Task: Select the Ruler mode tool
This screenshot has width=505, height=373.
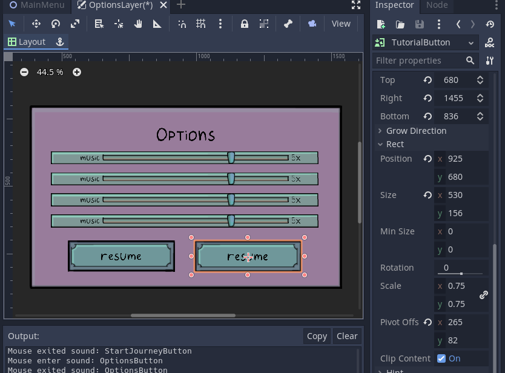Action: [157, 24]
